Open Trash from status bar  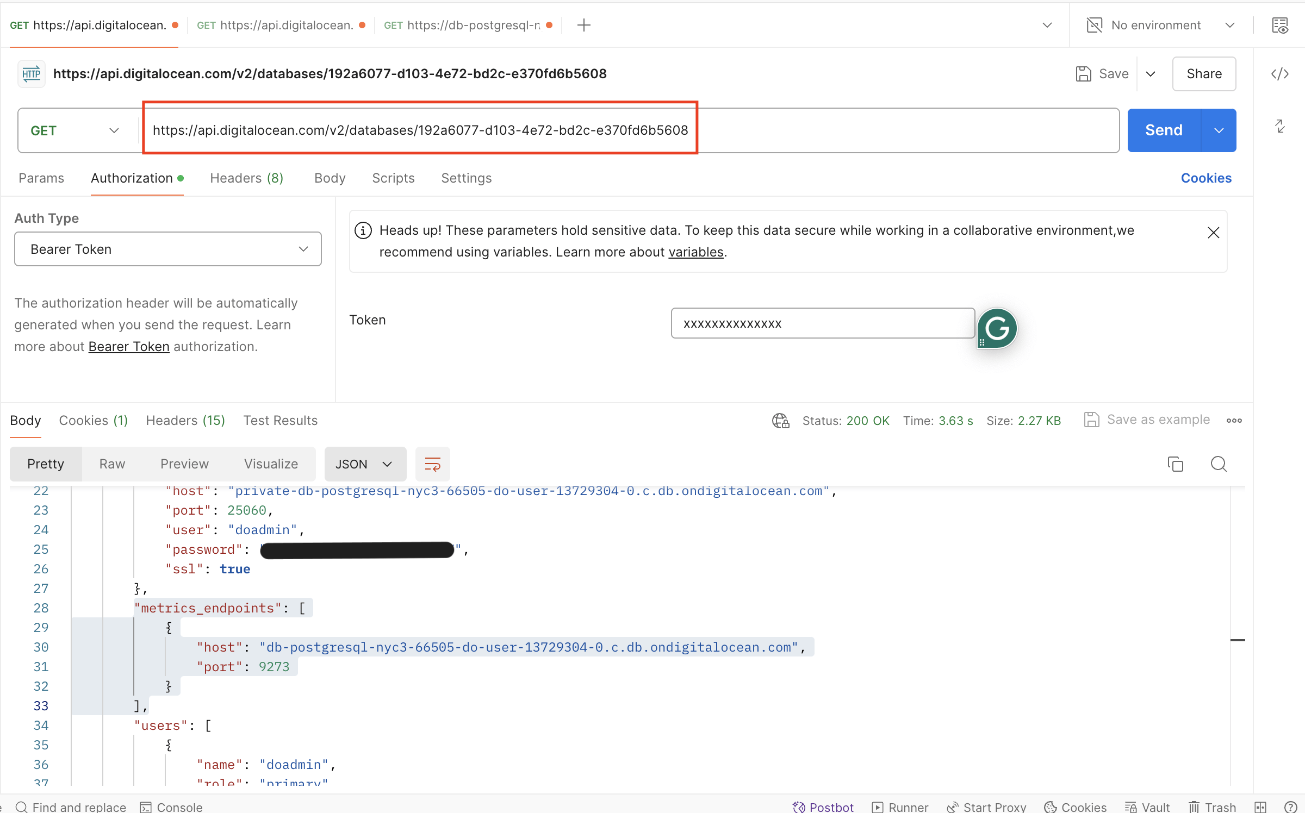point(1213,807)
